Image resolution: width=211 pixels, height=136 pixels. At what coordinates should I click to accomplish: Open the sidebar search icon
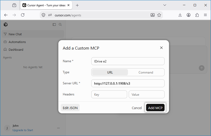pyautogui.click(x=60, y=25)
